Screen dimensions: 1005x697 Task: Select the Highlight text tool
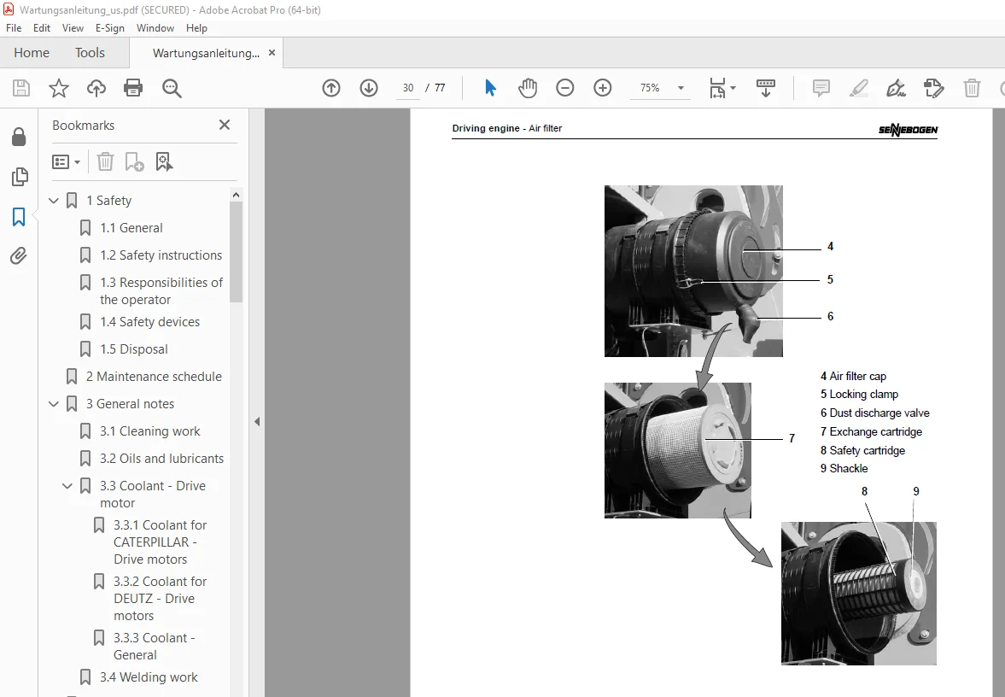click(858, 88)
